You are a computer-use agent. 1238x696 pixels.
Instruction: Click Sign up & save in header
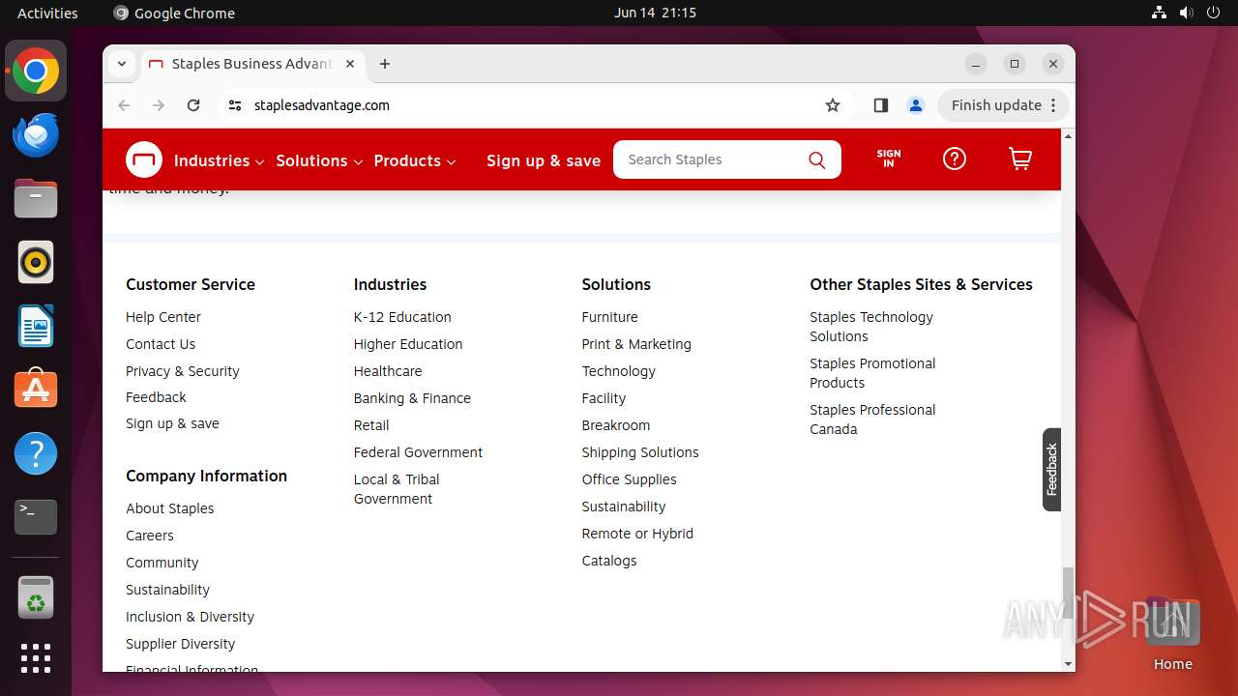[544, 160]
